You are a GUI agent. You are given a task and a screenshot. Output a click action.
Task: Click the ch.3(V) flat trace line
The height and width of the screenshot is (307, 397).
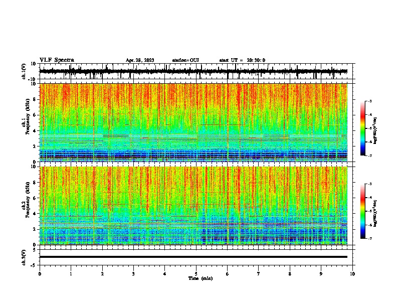193,257
